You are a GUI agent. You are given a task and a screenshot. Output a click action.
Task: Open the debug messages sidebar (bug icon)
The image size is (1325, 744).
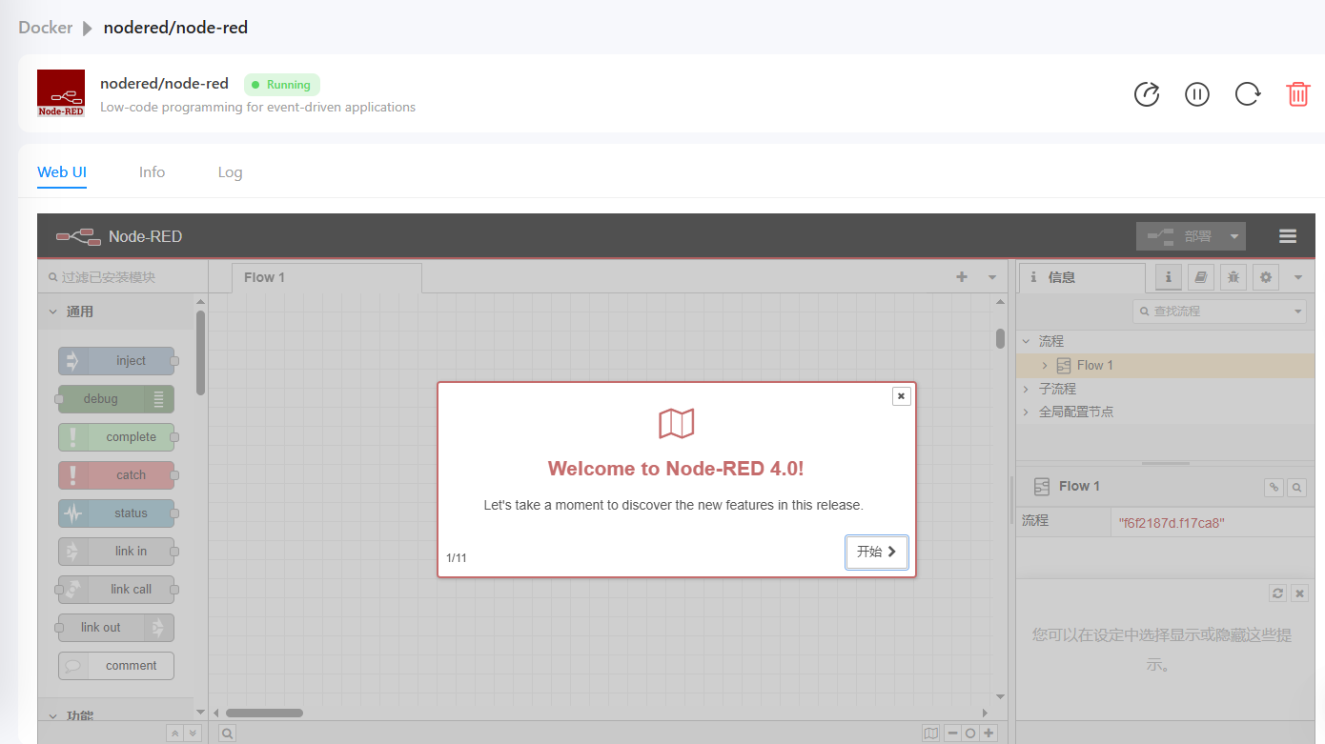tap(1233, 277)
